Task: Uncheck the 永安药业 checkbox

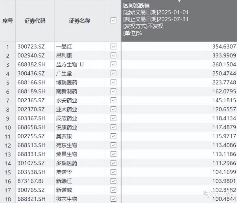Action: pyautogui.click(x=113, y=100)
